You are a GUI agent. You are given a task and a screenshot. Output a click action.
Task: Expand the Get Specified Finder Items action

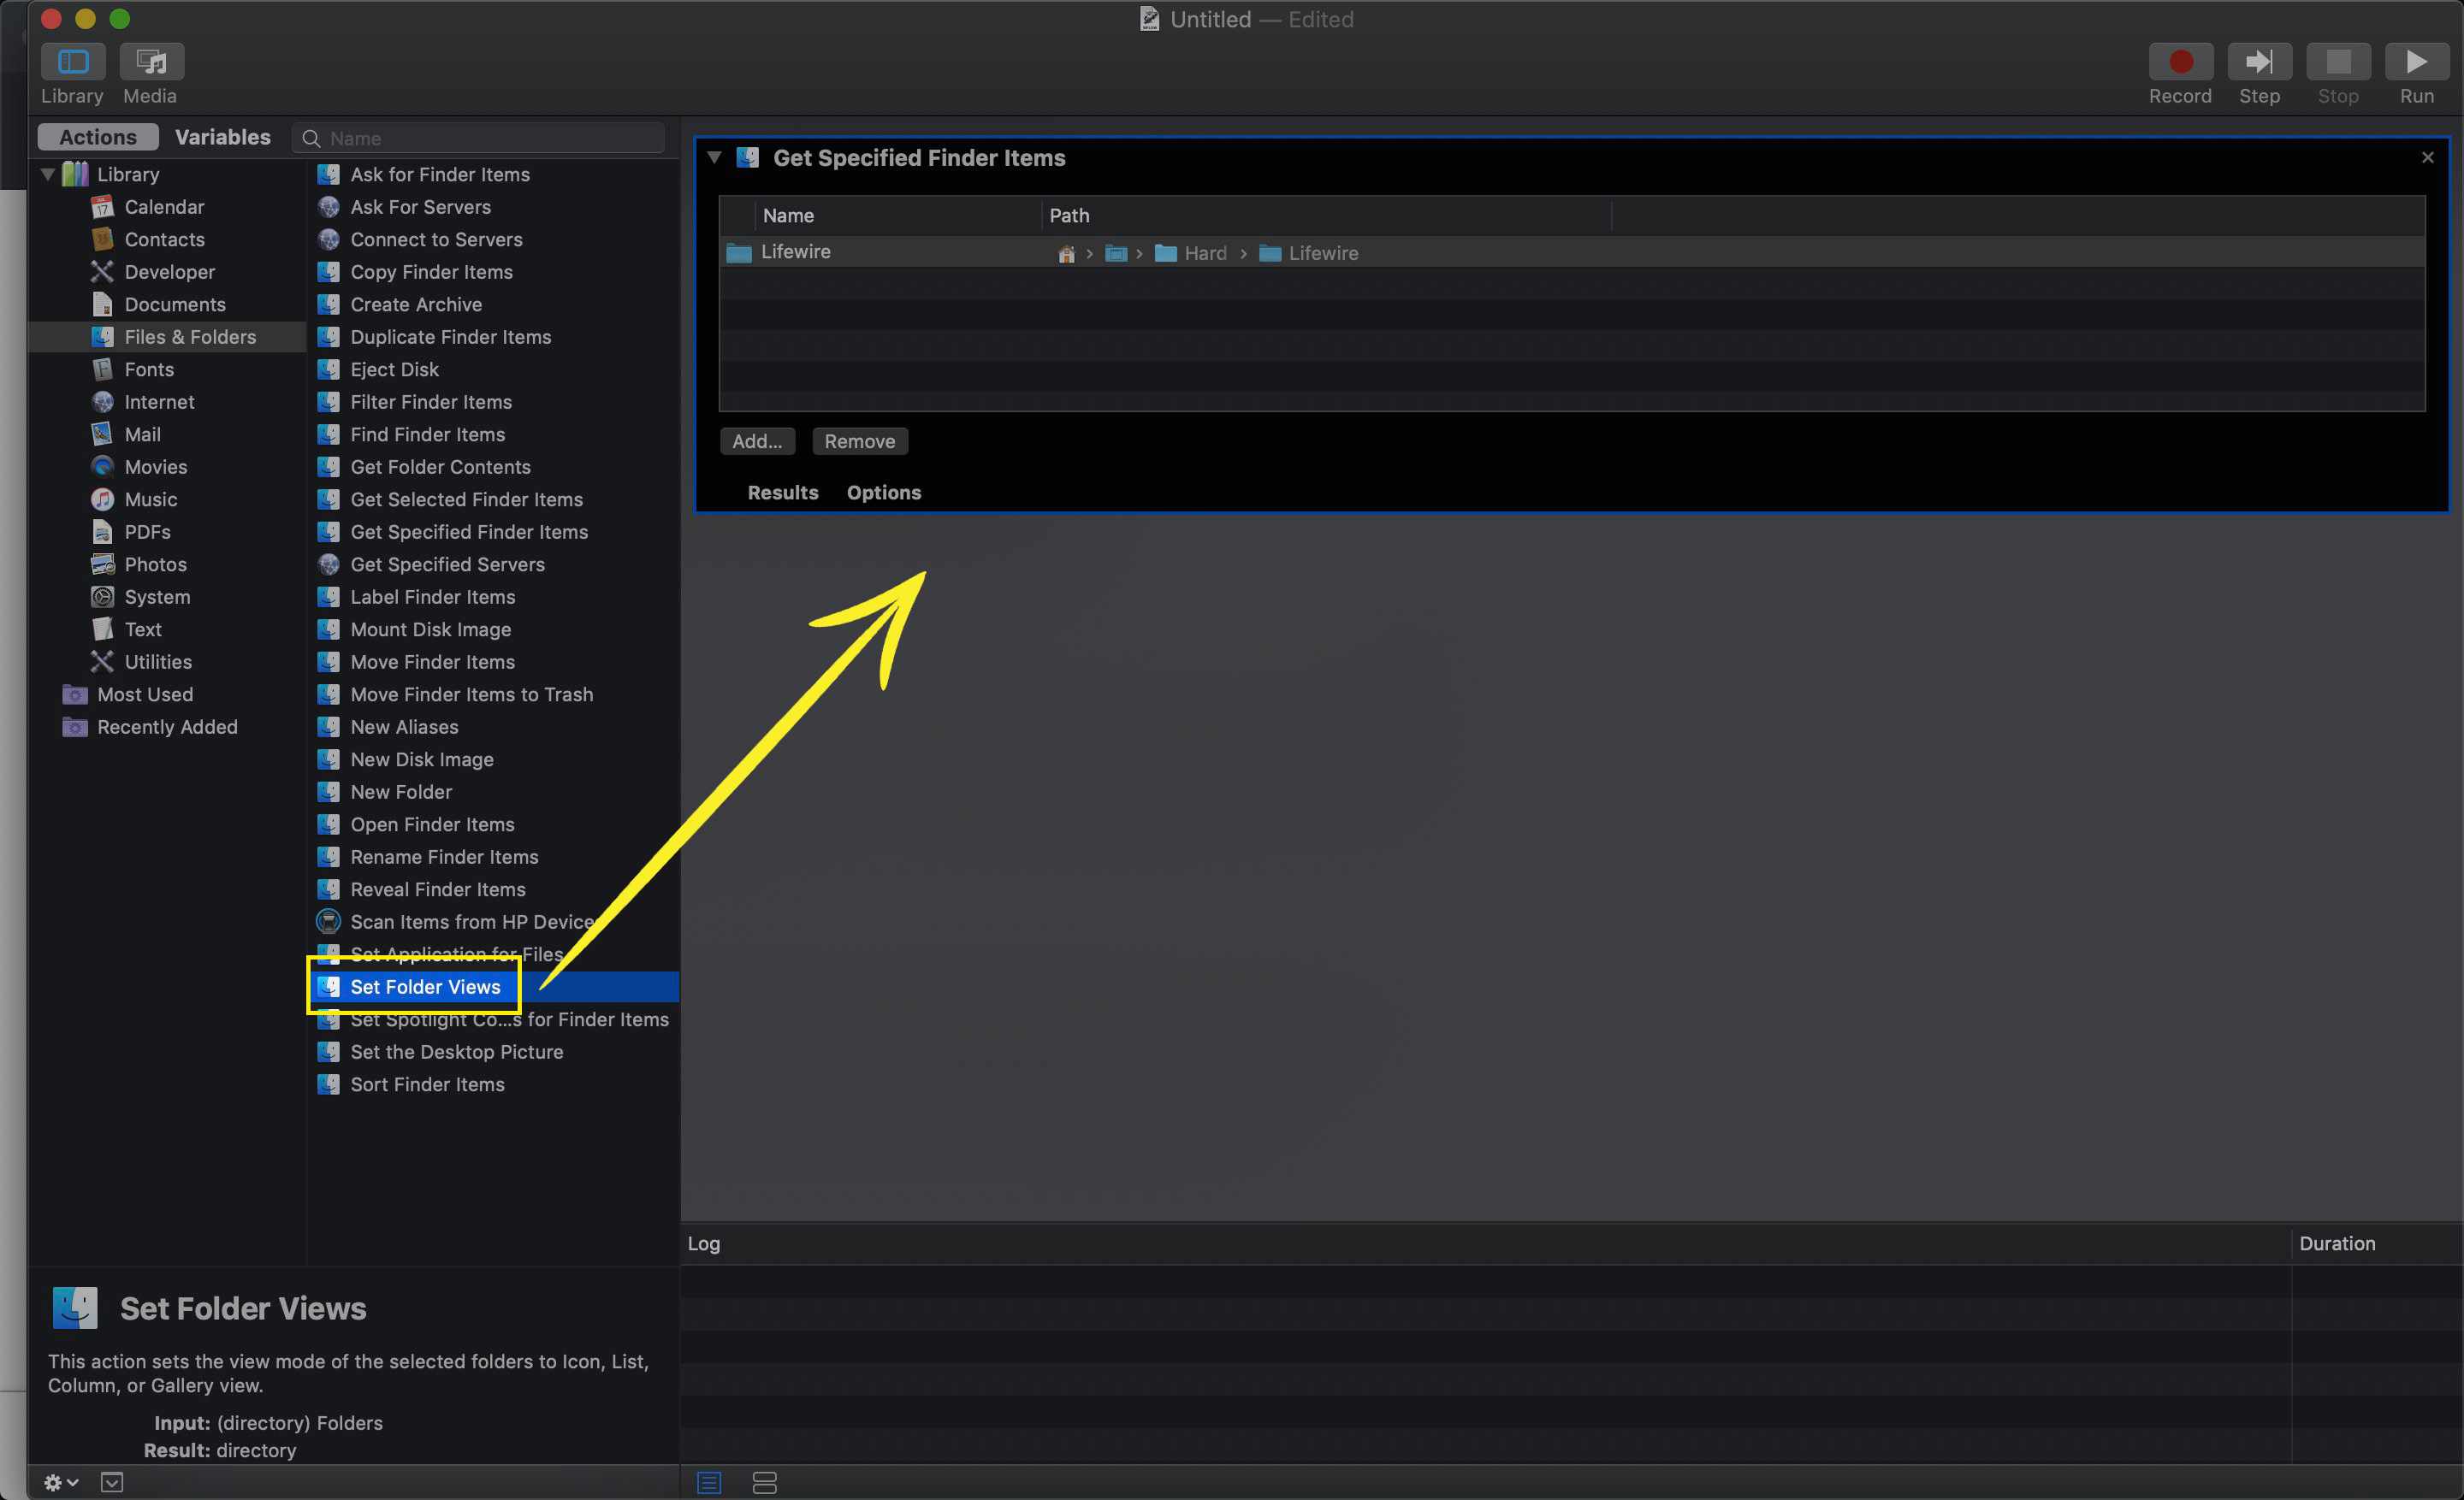tap(716, 156)
